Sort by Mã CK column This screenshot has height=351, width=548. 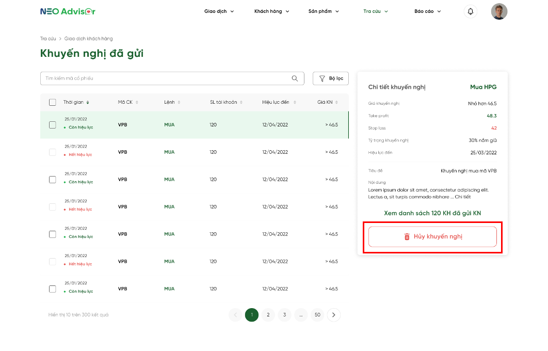point(137,102)
